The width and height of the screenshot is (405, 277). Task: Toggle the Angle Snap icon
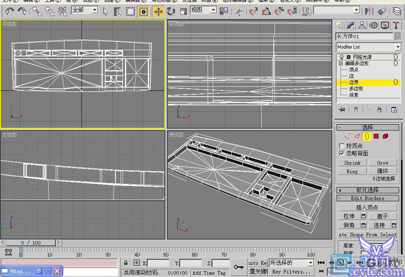click(266, 12)
